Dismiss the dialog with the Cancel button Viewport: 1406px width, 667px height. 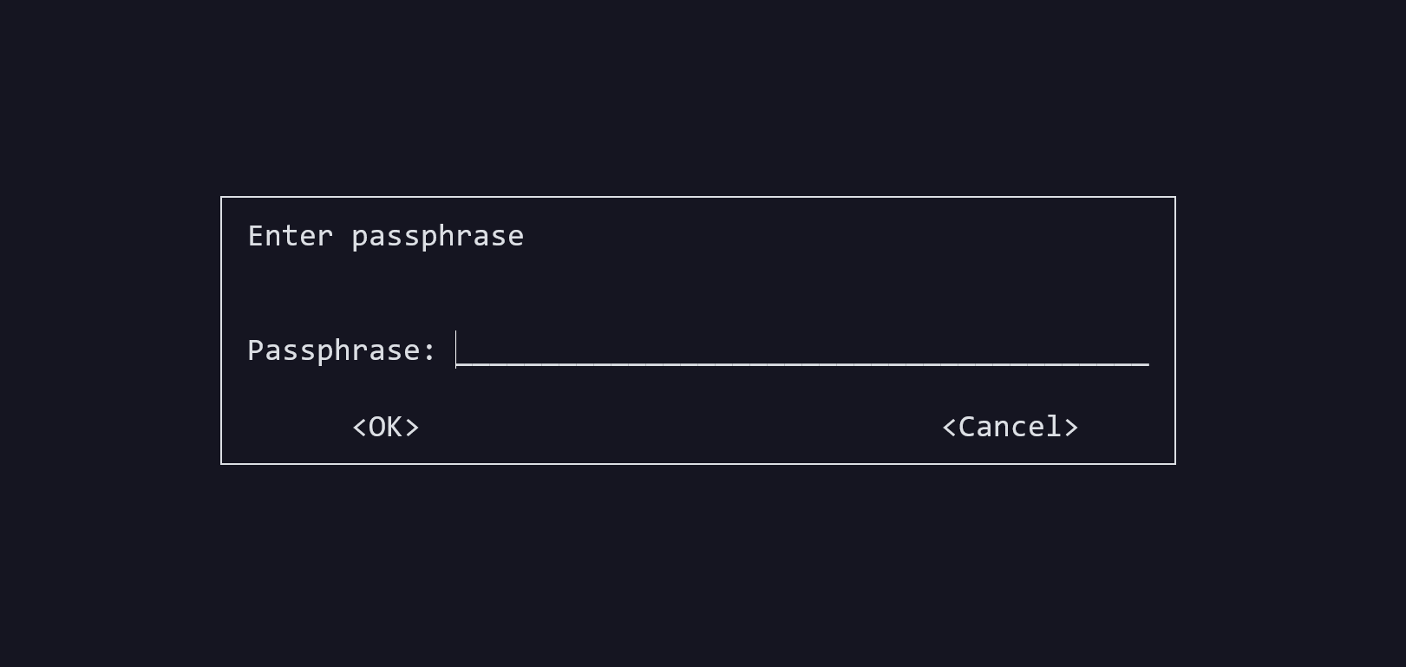1010,427
